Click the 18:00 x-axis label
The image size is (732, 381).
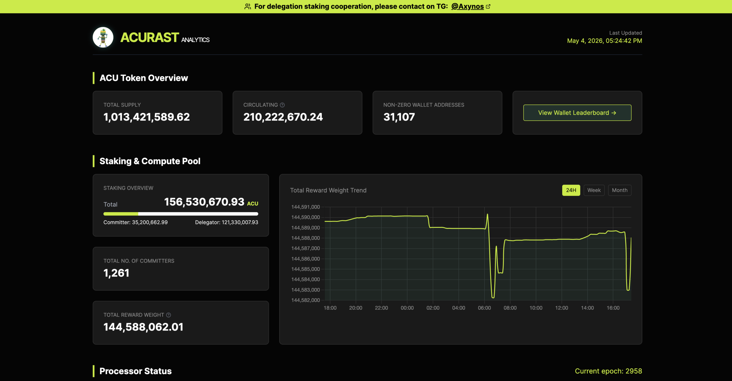(330, 308)
